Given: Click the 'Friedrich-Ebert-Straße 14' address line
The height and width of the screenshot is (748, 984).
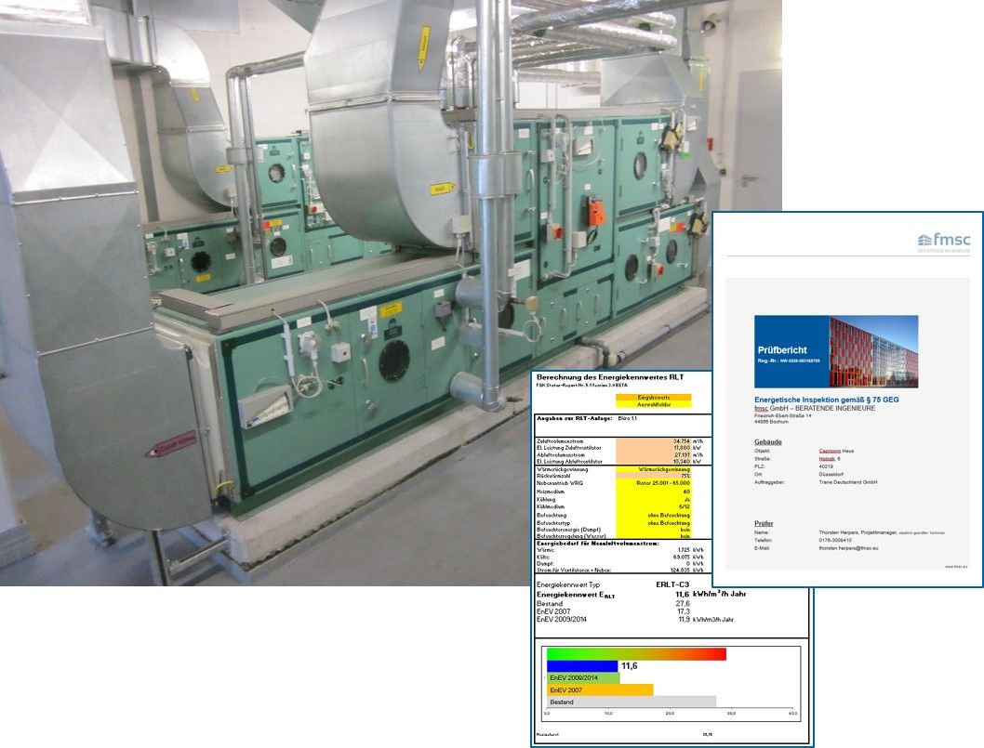Looking at the screenshot, I should [782, 415].
